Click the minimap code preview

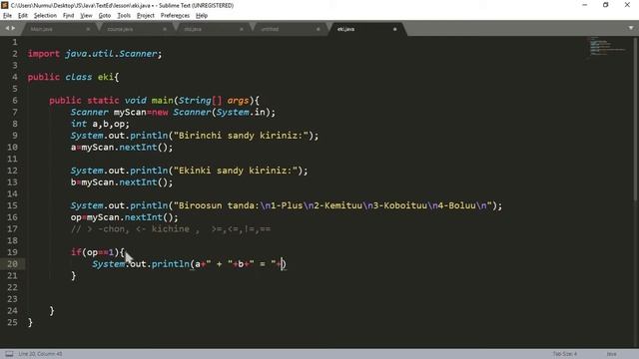[x=607, y=47]
